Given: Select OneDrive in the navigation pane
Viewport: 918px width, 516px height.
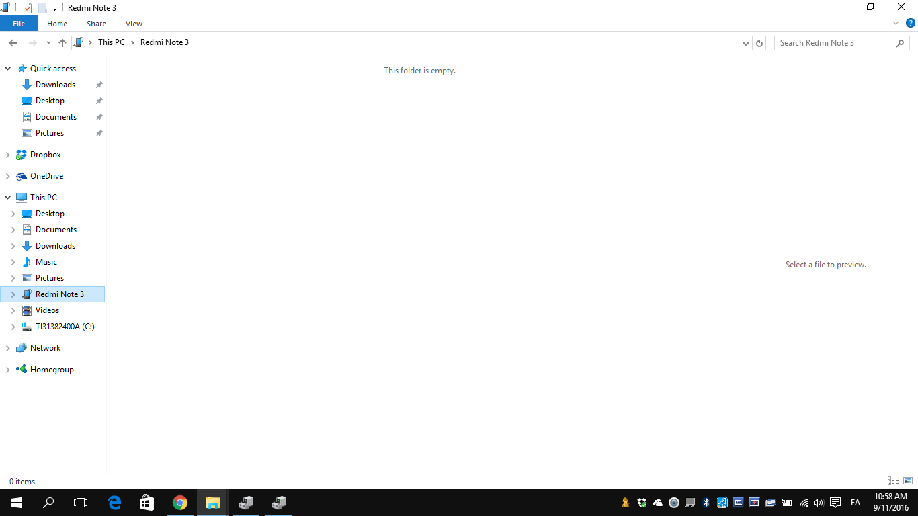Looking at the screenshot, I should click(46, 176).
